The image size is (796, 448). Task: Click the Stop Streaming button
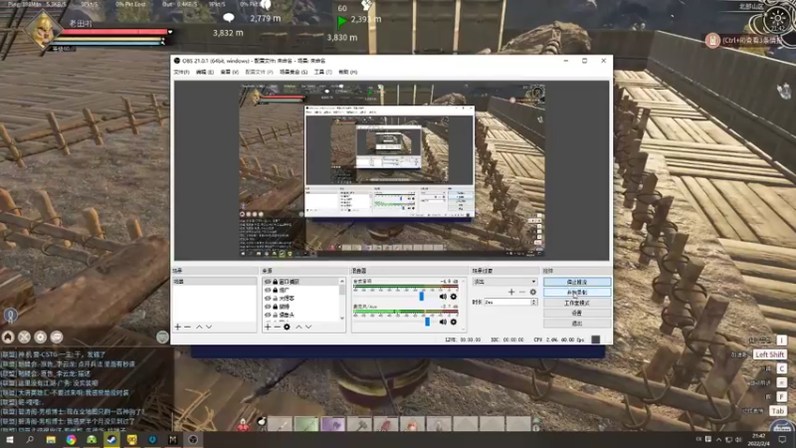577,282
